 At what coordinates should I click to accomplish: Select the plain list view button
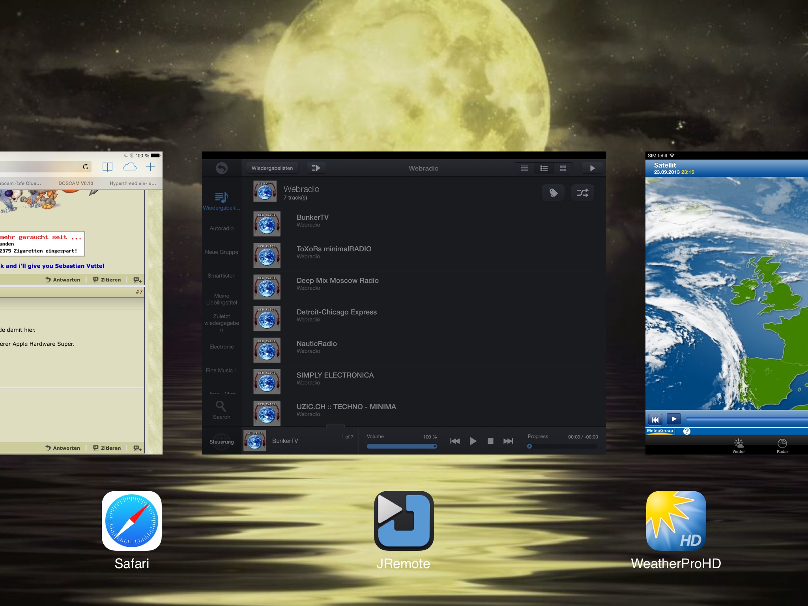point(525,168)
